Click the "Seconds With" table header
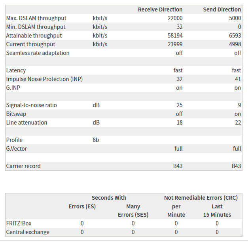The height and width of the screenshot is (242, 248). point(109,198)
